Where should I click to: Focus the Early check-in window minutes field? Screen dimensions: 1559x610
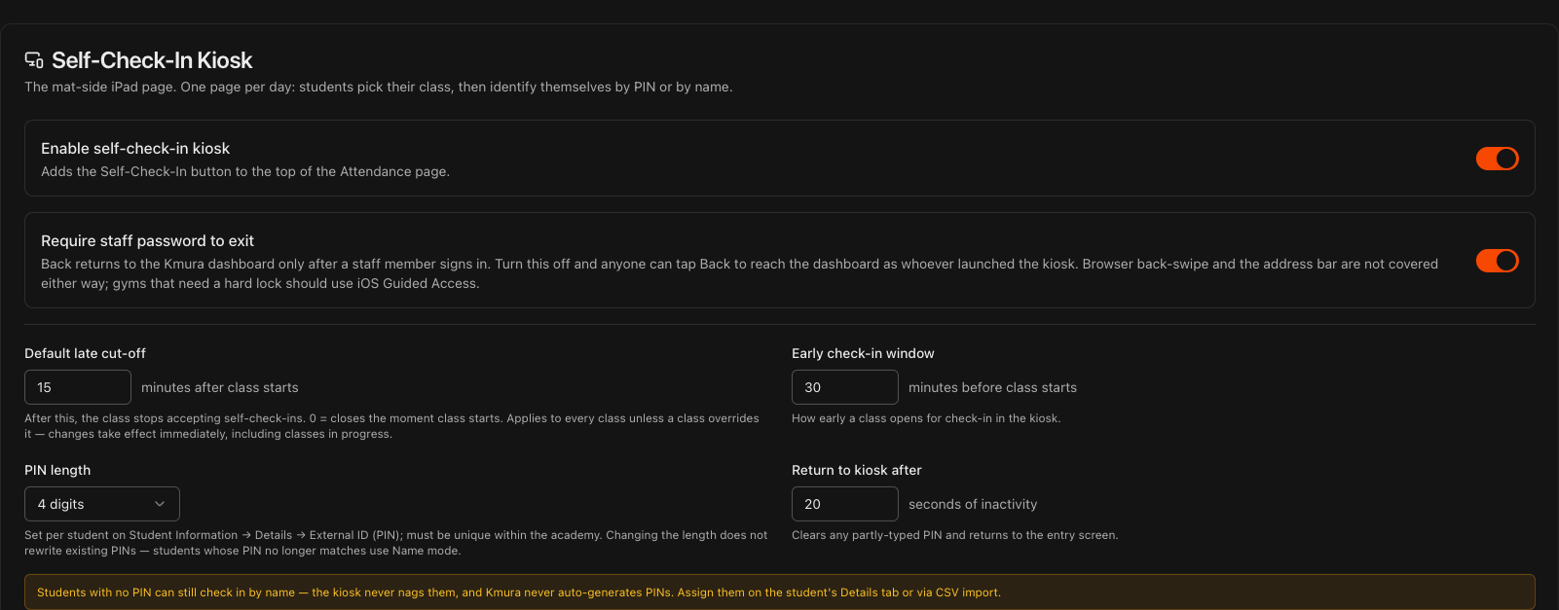[845, 387]
